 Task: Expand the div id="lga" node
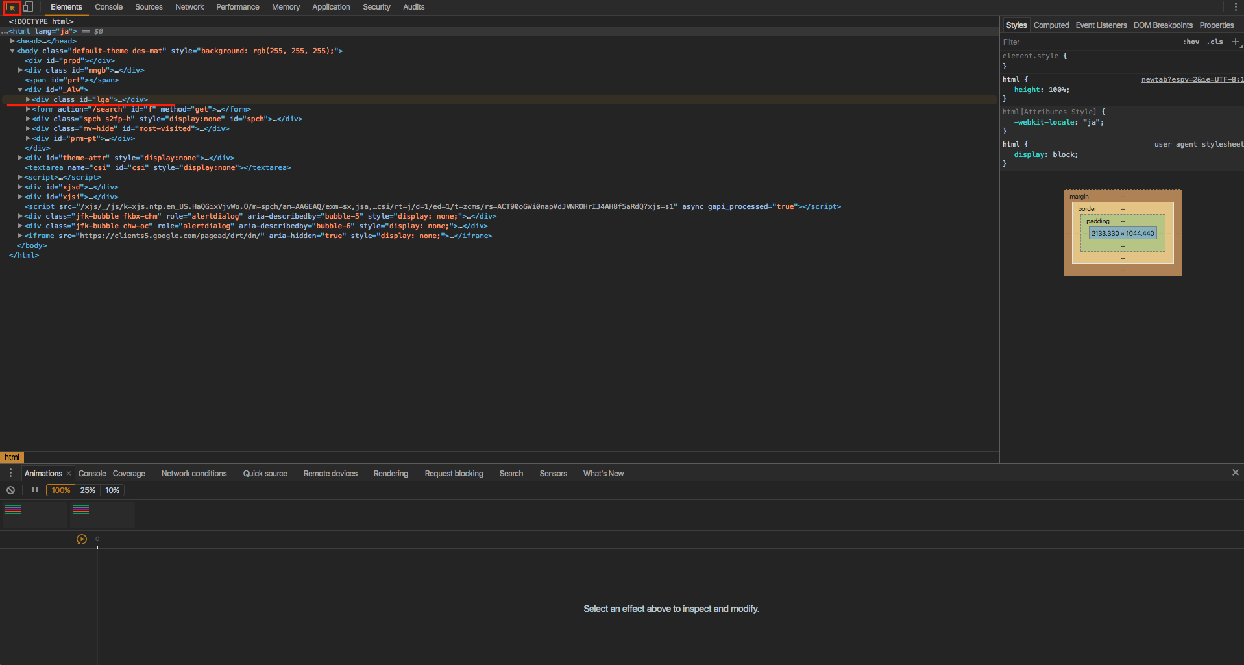(28, 99)
